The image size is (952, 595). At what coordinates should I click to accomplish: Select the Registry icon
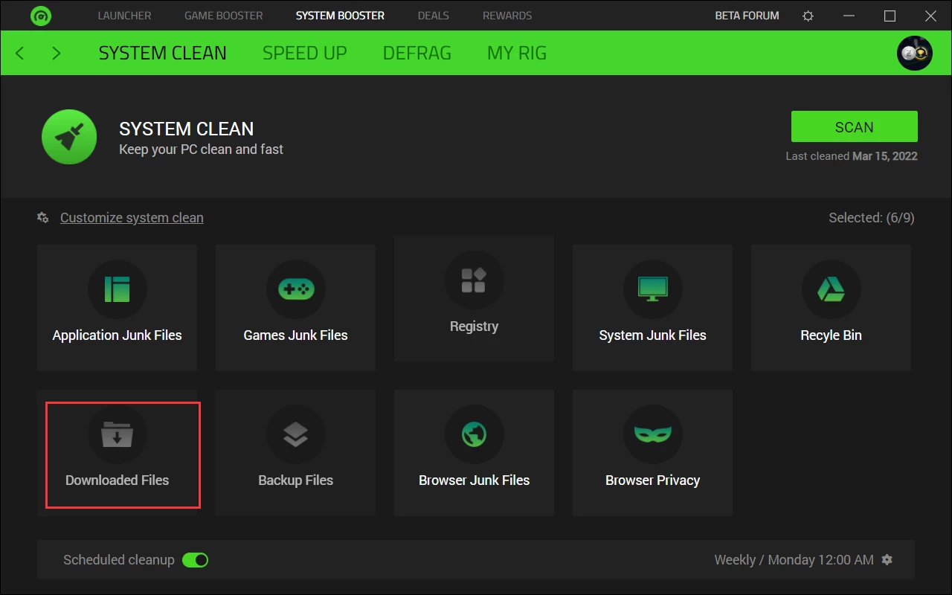point(475,280)
